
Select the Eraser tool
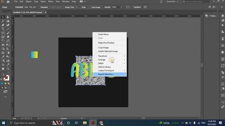click(x=8, y=37)
